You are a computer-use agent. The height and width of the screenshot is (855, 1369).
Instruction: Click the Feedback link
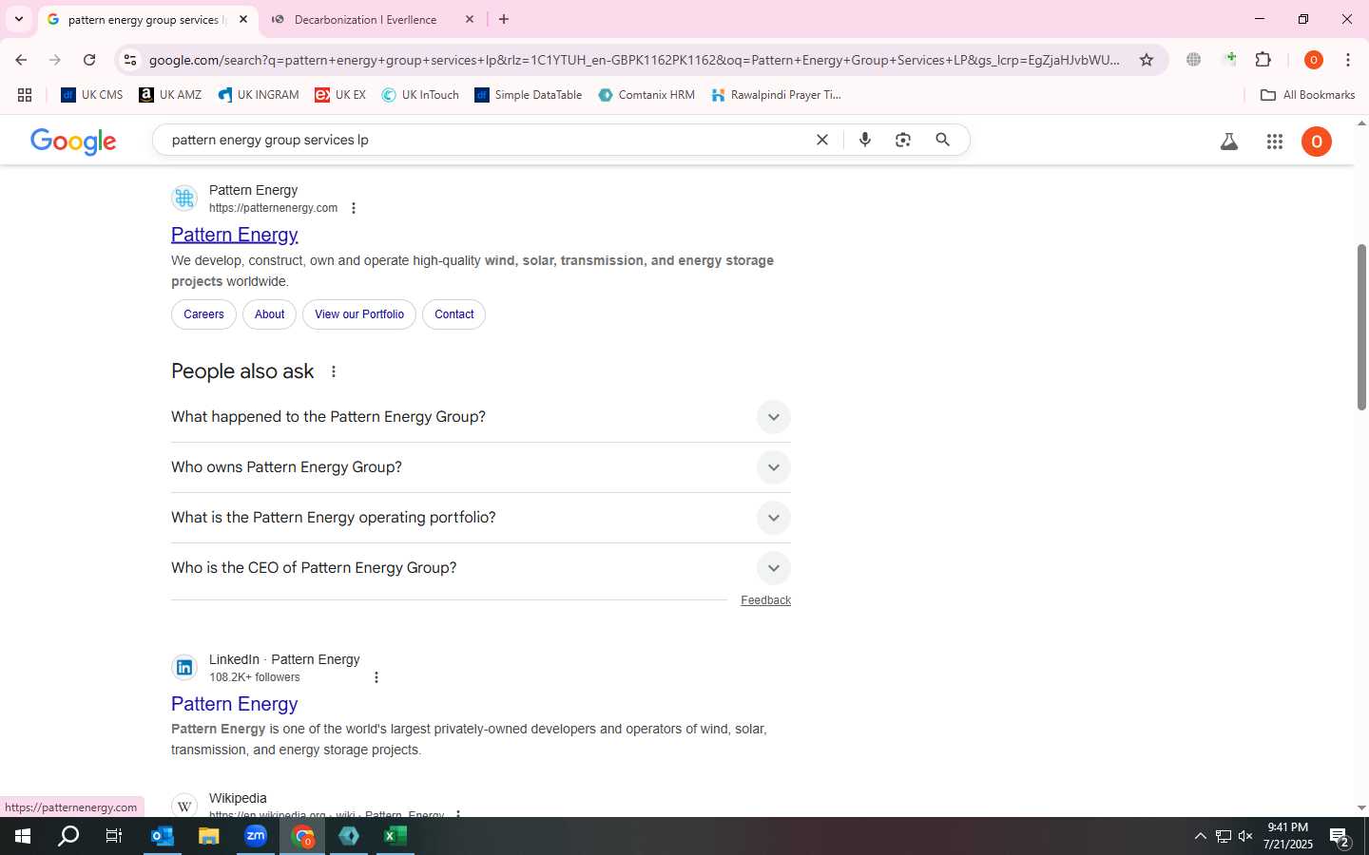765,600
